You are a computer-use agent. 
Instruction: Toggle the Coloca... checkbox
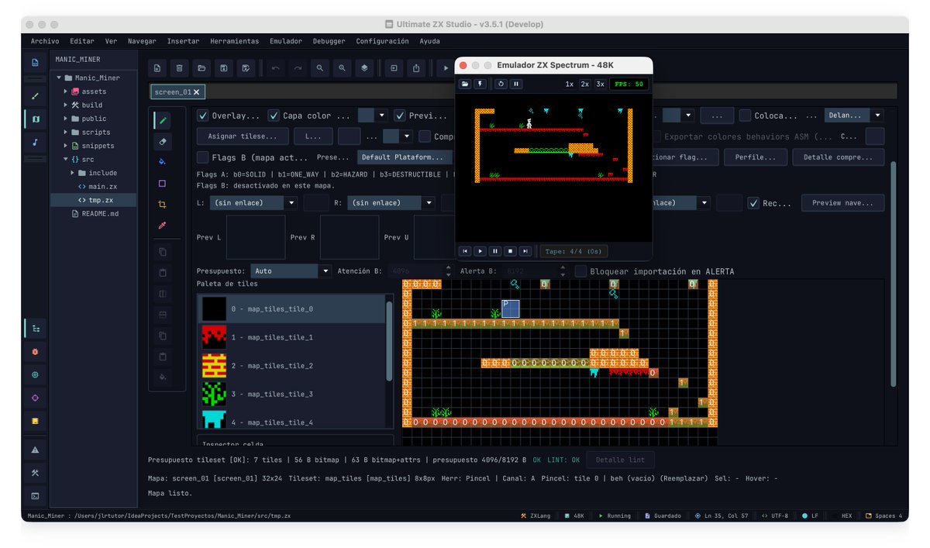745,115
